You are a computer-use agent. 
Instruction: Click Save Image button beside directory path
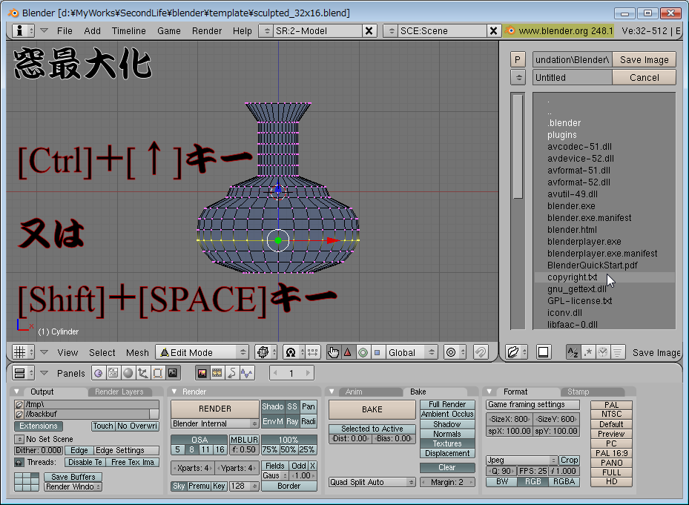point(645,60)
